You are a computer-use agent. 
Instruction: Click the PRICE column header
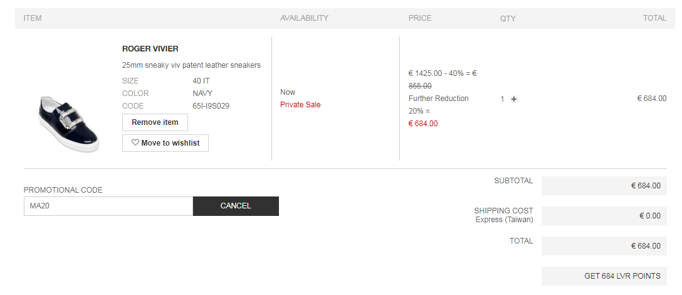(x=420, y=18)
